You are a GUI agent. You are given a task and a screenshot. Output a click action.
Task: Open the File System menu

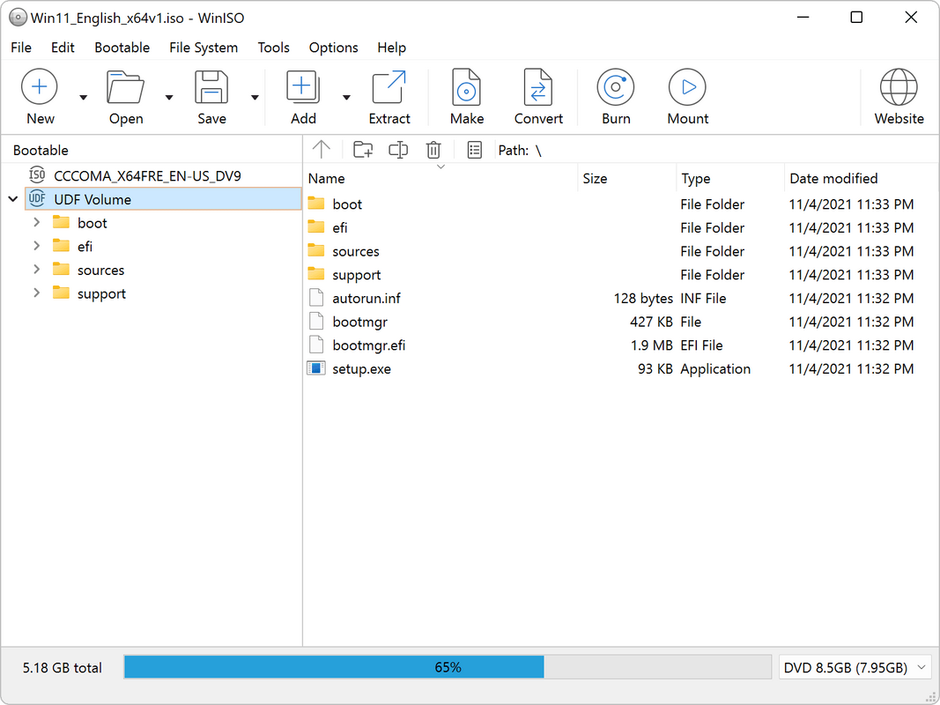click(x=204, y=48)
